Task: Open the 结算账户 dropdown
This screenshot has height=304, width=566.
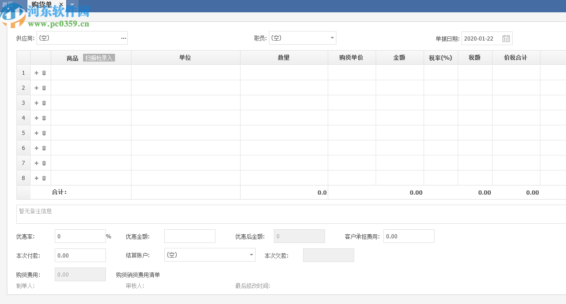Action: click(x=251, y=255)
